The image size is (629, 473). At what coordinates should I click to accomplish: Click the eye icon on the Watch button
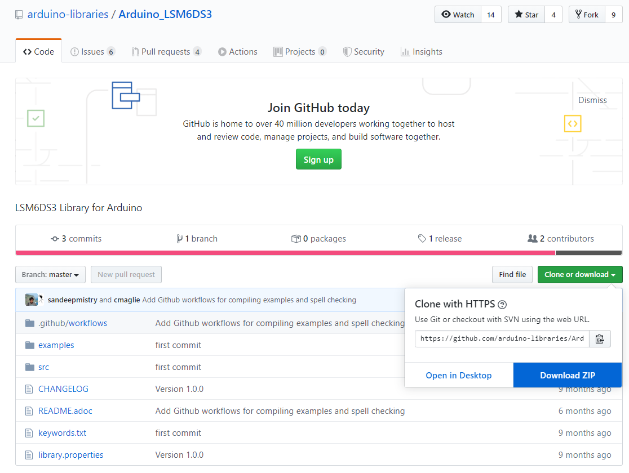(446, 15)
